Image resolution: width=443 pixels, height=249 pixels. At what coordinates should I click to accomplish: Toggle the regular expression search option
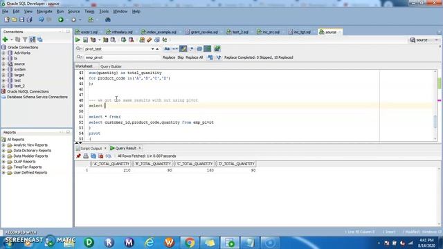tap(191, 48)
